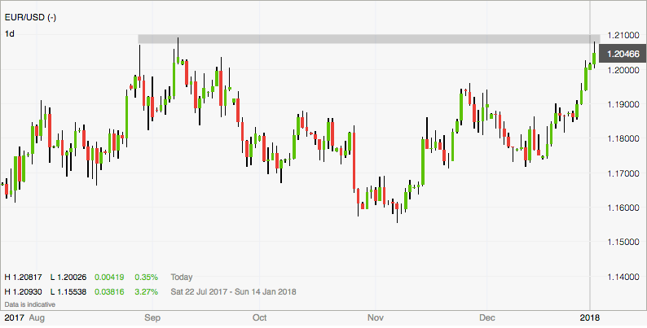Click the EUR/USD (-) chart title
Image resolution: width=647 pixels, height=328 pixels.
point(30,18)
